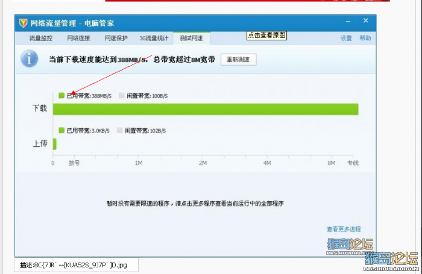The height and width of the screenshot is (274, 422).
Task: Click the 已用带宽:388MB/S value
Action: (x=89, y=96)
